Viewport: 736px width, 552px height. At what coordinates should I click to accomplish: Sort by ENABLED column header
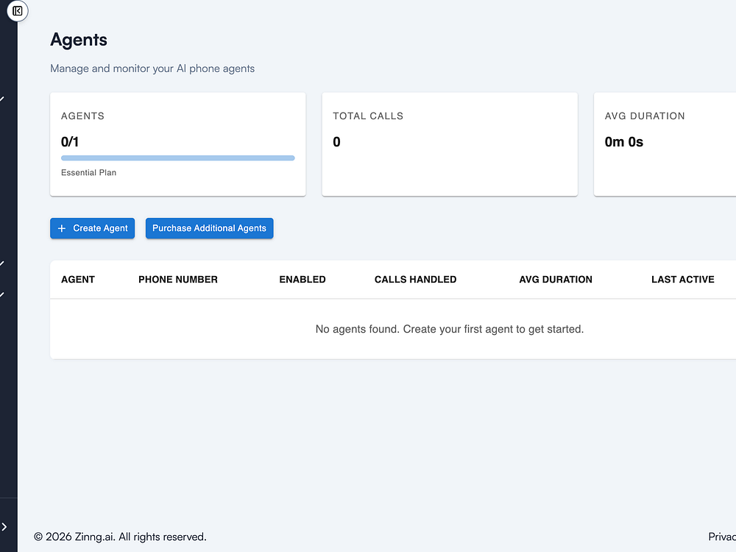[302, 279]
